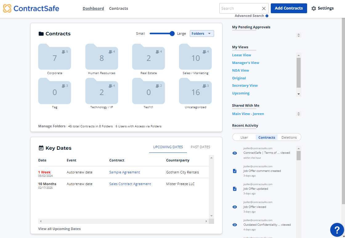Open Advanced Search link

coord(249,16)
